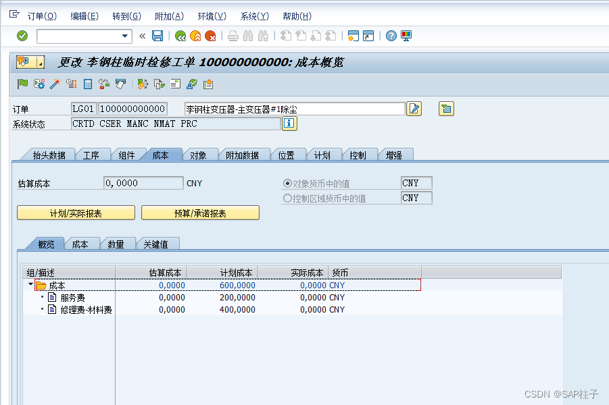Switch to the 计划 tab
Screen dimensions: 609x405
[x=322, y=155]
